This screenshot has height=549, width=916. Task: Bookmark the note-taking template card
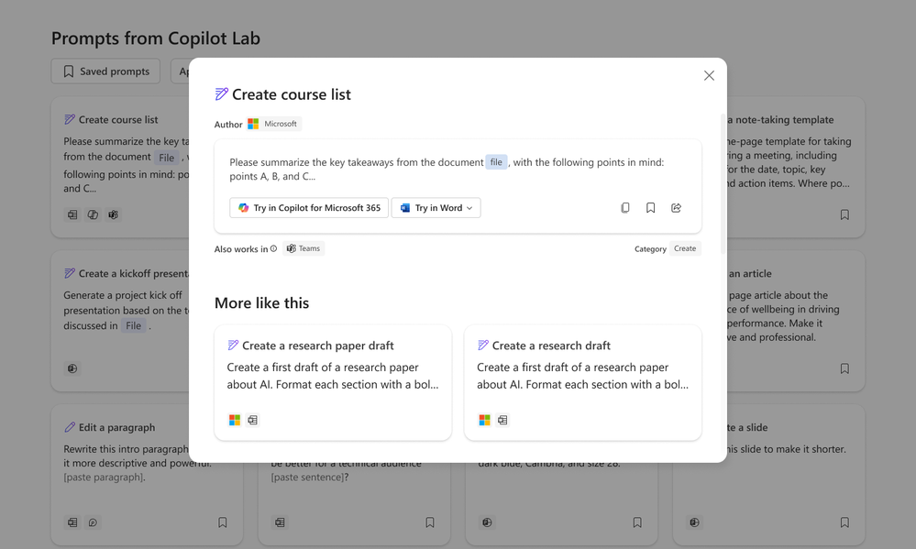[x=844, y=215]
